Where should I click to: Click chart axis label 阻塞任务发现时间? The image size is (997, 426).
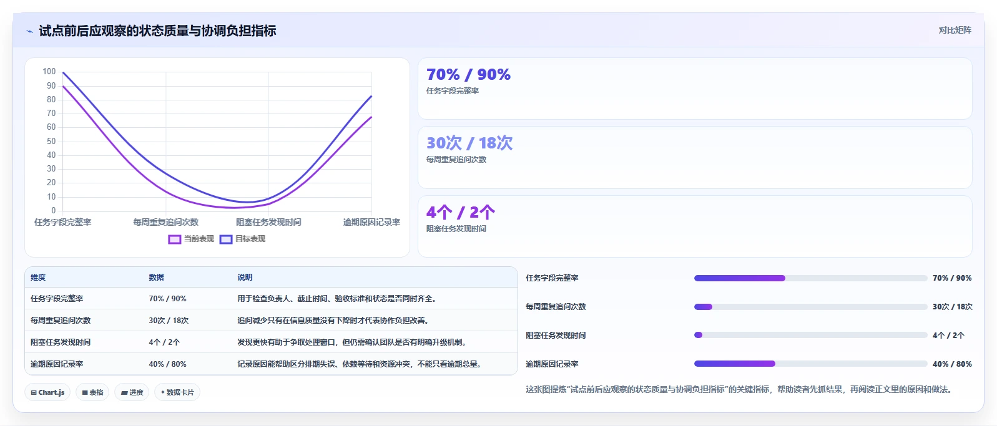tap(268, 222)
